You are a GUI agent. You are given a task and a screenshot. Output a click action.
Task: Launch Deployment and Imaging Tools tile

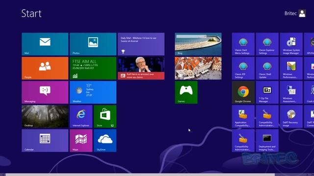[x=267, y=140]
